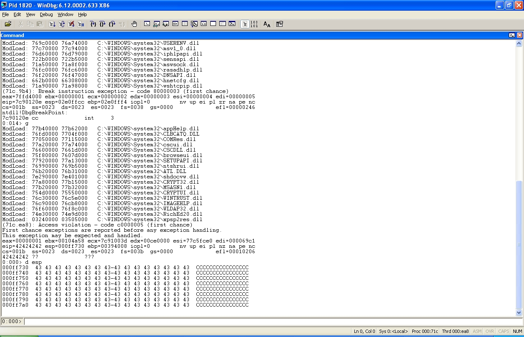Image resolution: width=524 pixels, height=337 pixels.
Task: Click the Stop Debugging toolbar icon
Action: click(x=71, y=24)
